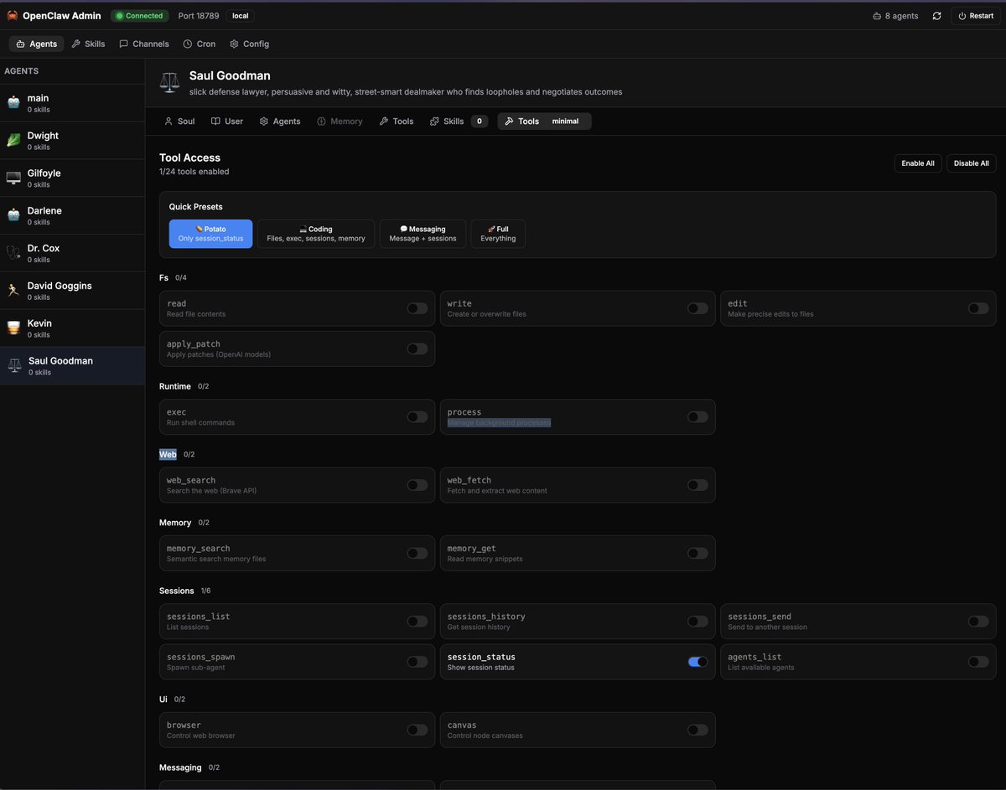
Task: Open the Cron scheduler
Action: (x=200, y=44)
